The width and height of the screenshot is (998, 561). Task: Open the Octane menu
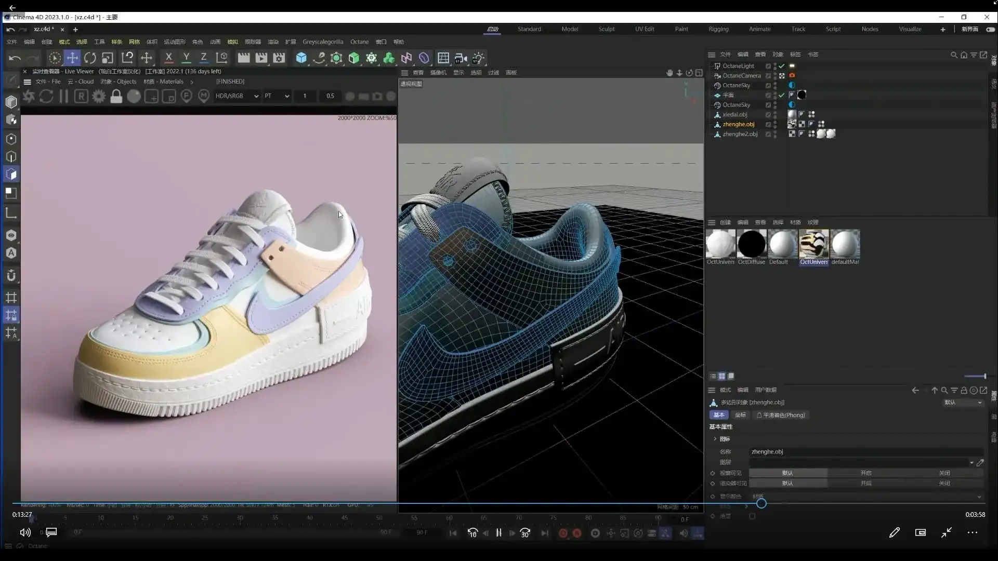[x=359, y=42]
